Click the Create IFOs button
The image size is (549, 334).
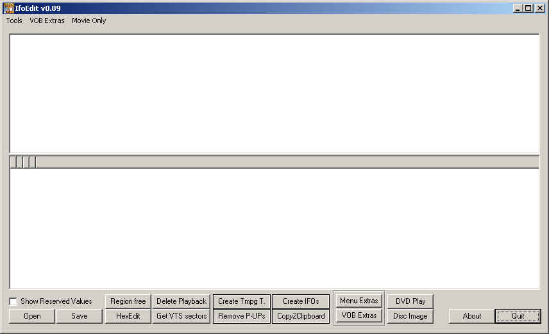[x=301, y=301]
